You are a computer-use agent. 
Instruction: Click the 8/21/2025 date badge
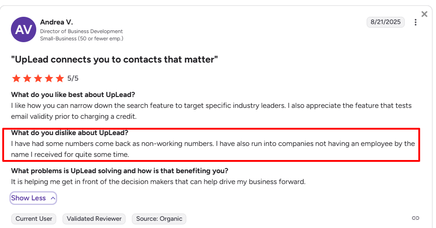point(385,22)
